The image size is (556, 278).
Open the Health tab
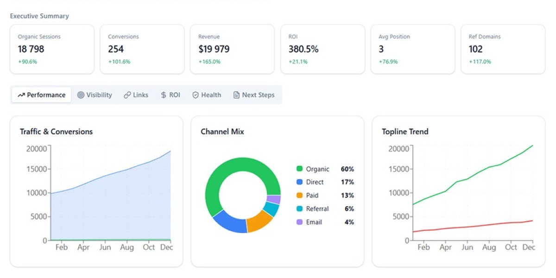(x=207, y=95)
